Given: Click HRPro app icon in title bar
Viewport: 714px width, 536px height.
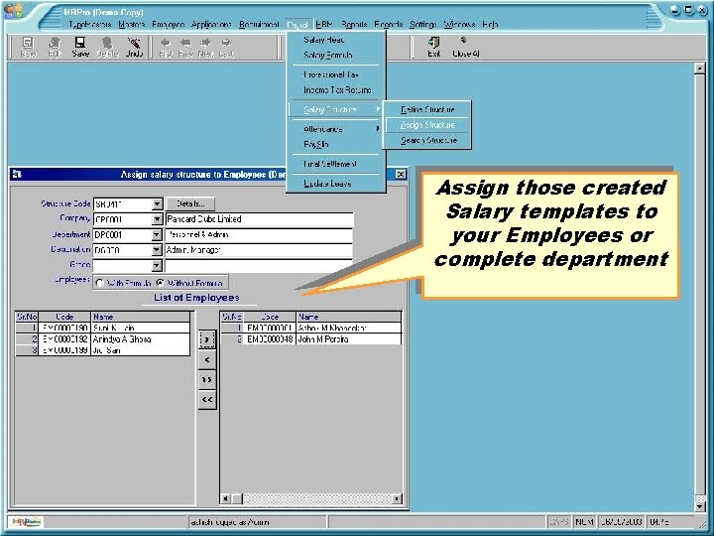Looking at the screenshot, I should [13, 11].
